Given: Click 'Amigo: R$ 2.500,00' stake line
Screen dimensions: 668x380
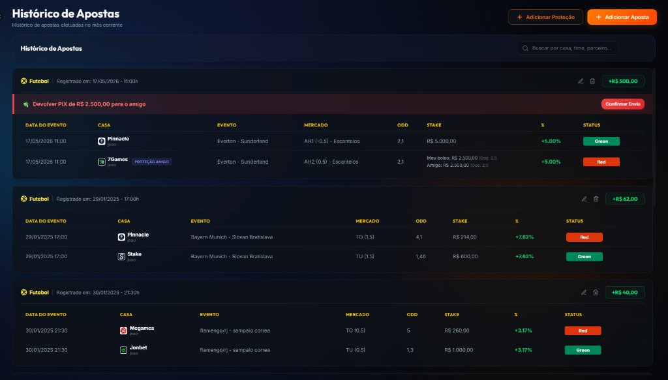Looking at the screenshot, I should click(448, 165).
